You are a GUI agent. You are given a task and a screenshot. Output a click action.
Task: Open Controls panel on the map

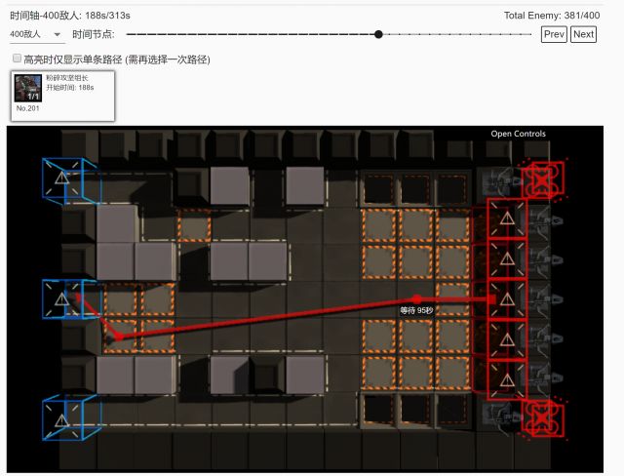(x=518, y=134)
